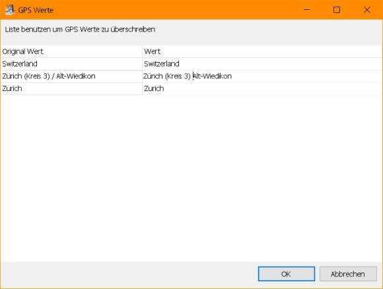Select the Original Wert column header
Screen dimensions: 383x289
71,51
